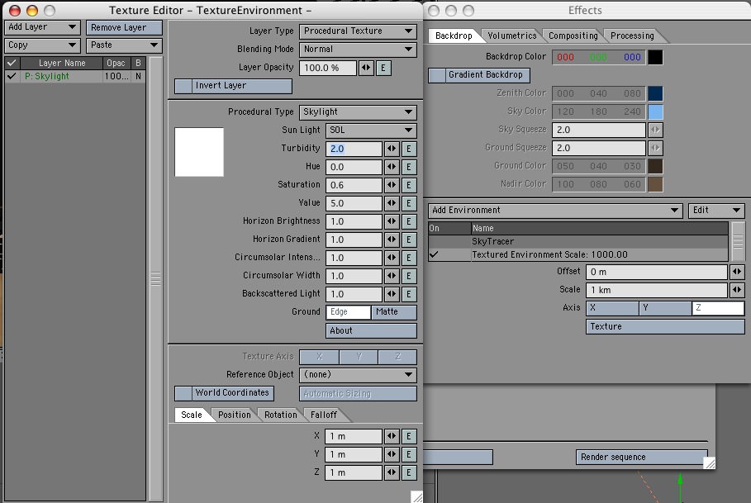Open the Saturation envelope E button
This screenshot has height=503, width=751.
[409, 185]
